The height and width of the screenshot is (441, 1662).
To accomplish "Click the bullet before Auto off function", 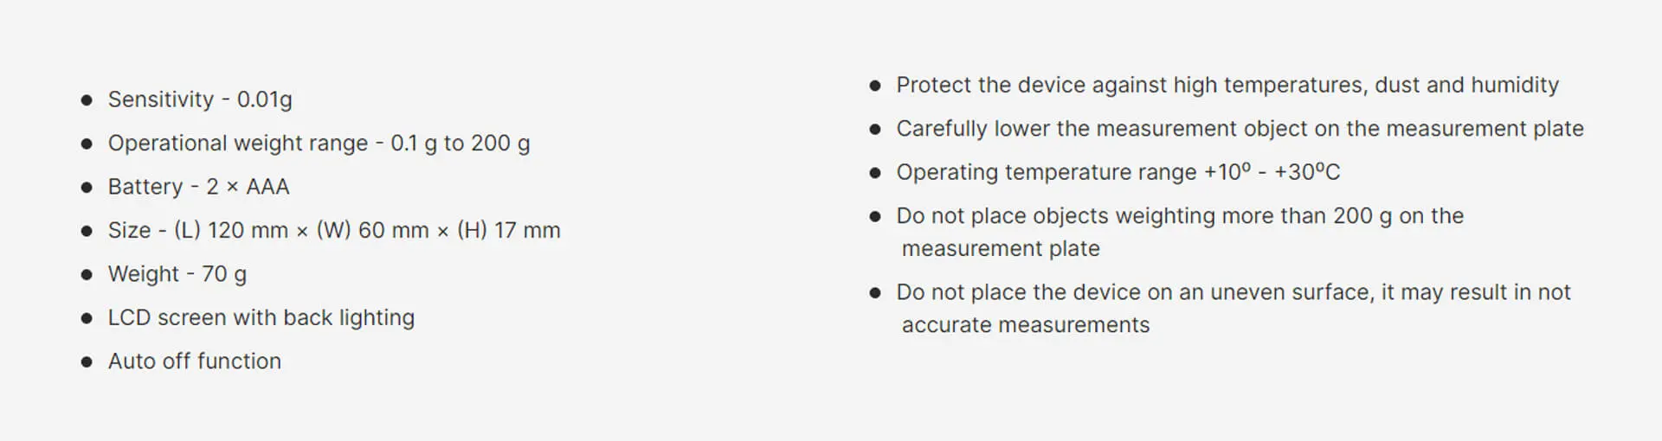I will pos(87,362).
